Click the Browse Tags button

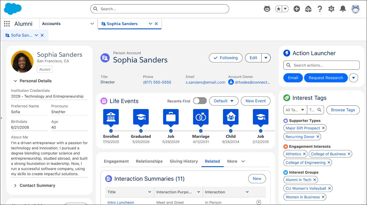(343, 110)
